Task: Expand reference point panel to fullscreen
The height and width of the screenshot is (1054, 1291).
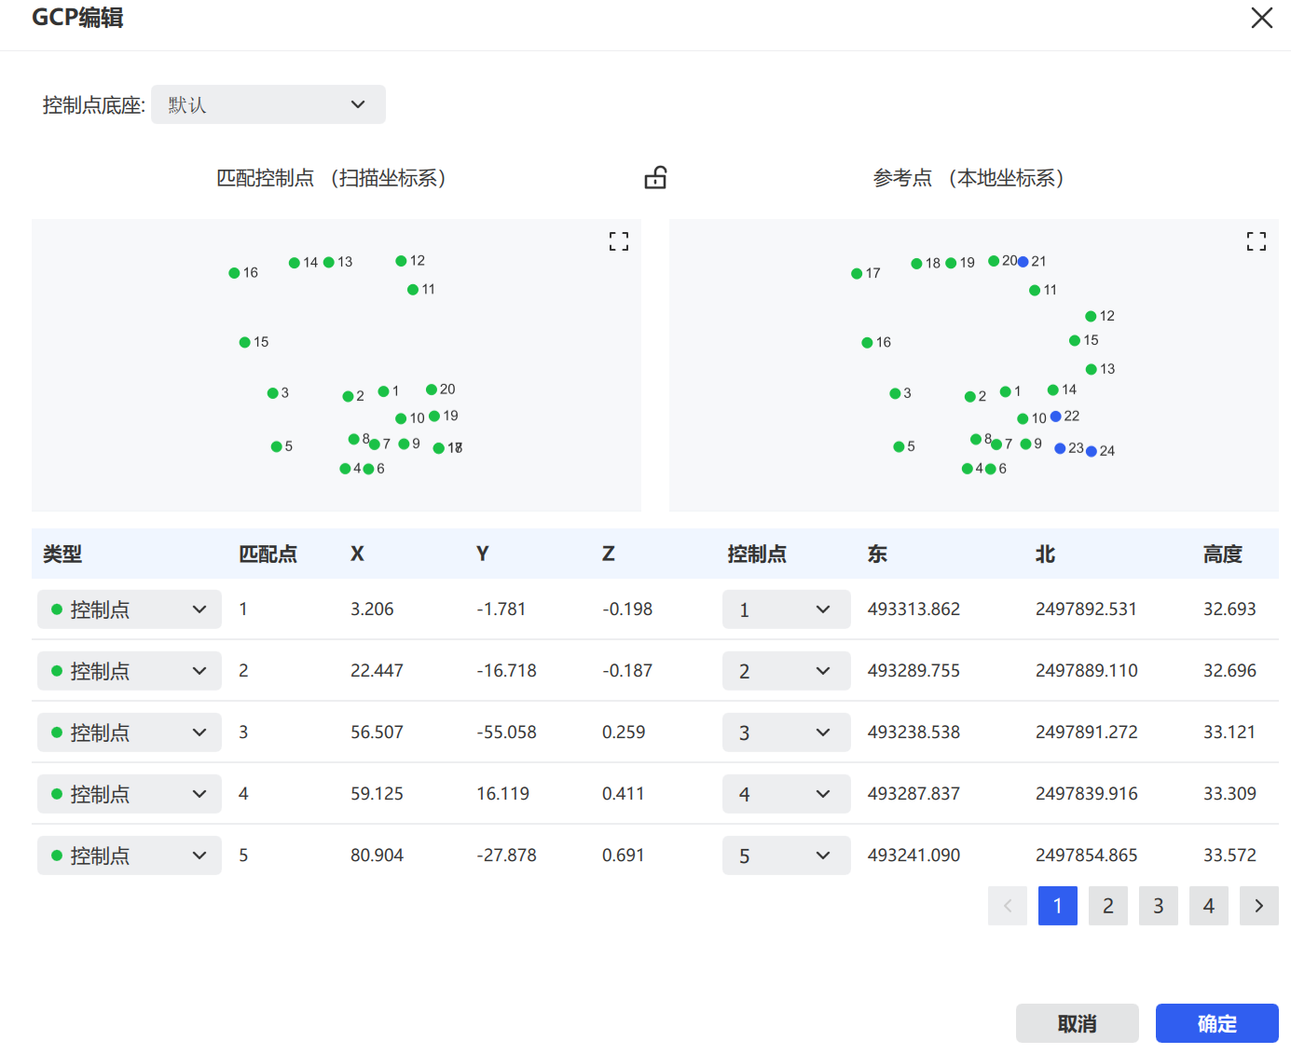Action: tap(1257, 242)
